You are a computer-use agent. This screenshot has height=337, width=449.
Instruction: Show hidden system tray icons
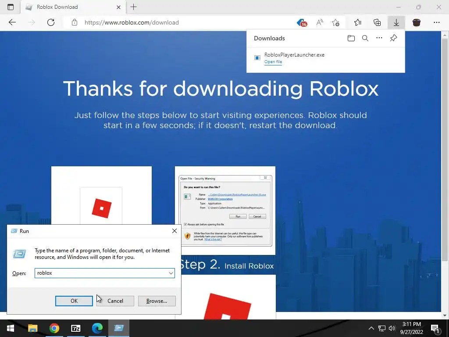click(371, 328)
